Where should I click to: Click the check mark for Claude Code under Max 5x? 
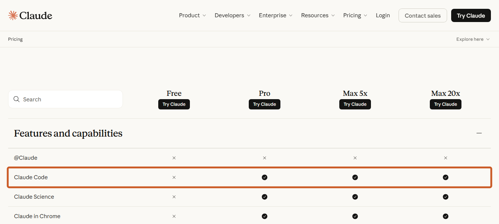coord(355,177)
